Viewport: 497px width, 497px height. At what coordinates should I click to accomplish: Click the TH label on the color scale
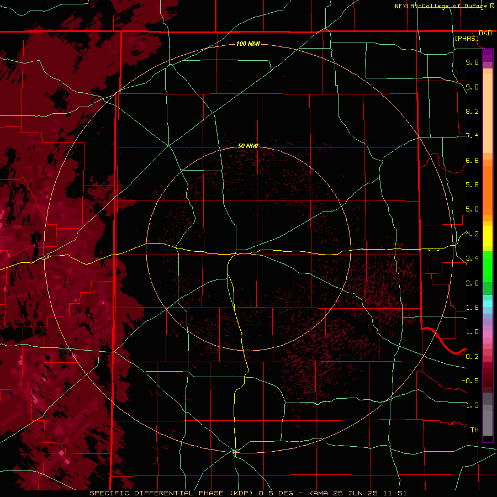pos(474,430)
